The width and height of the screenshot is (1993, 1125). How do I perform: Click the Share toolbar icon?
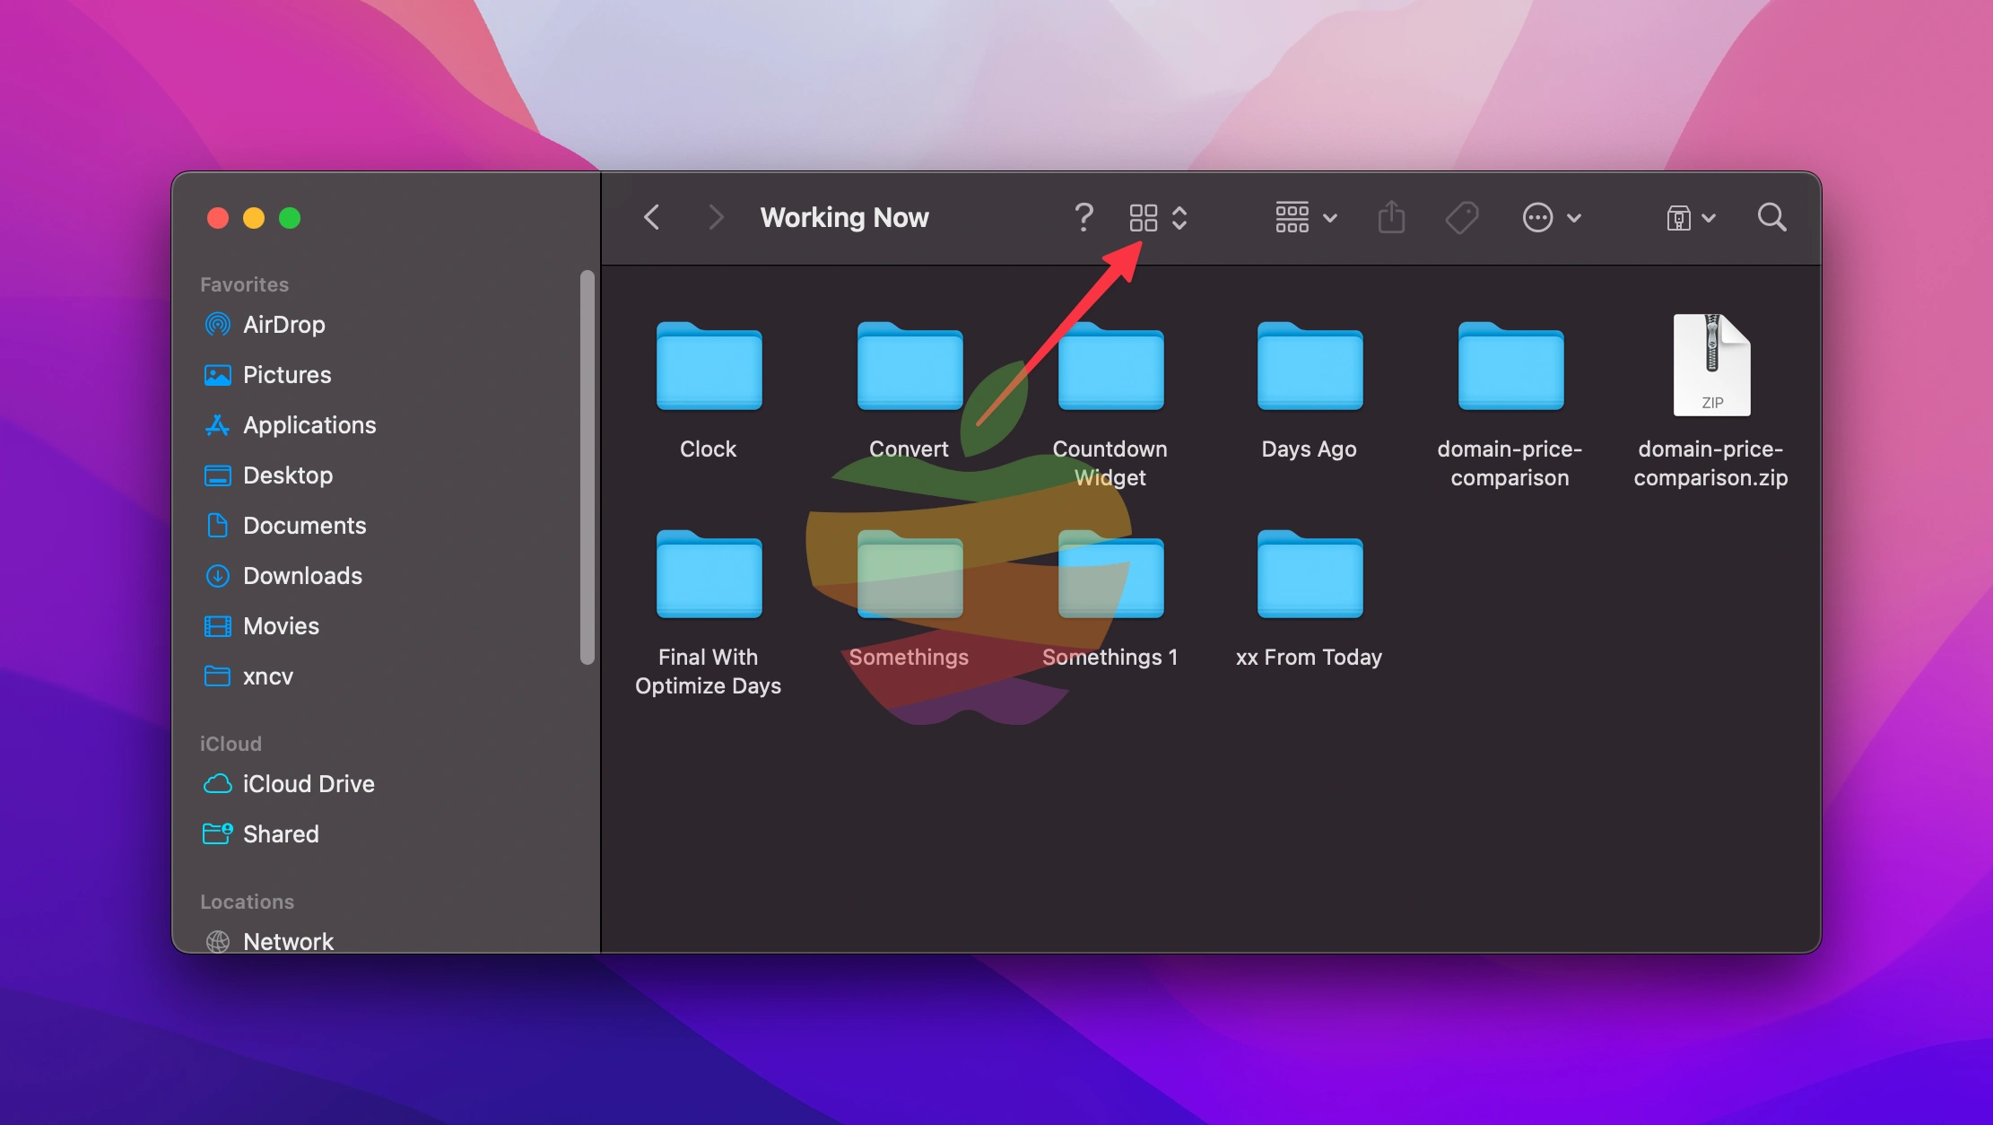(x=1391, y=217)
